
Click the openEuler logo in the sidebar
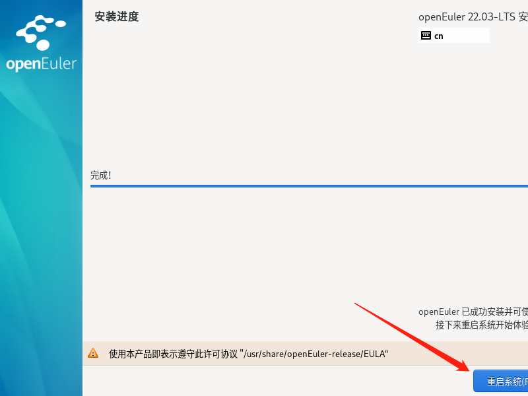(42, 43)
